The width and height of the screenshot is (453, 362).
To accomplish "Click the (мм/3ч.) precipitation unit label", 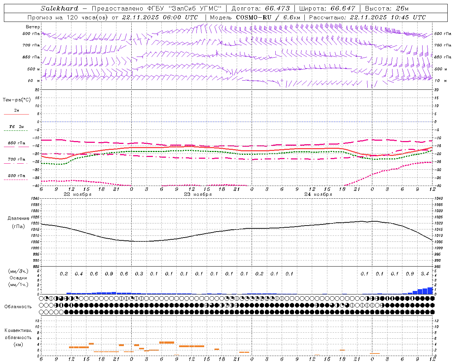I will pos(18,271).
